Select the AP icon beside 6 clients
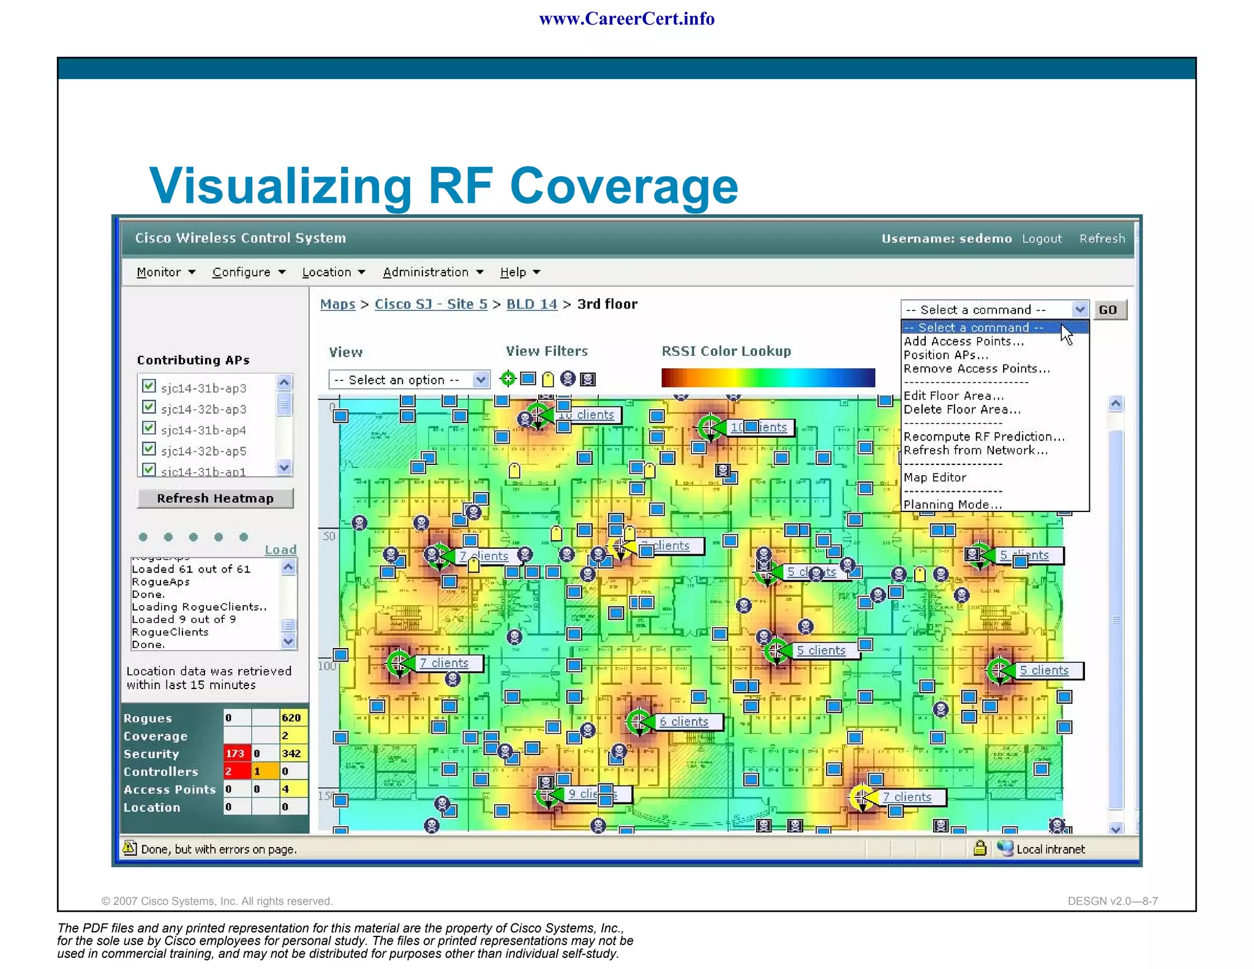Screen dimensions: 1254x969 (x=639, y=722)
